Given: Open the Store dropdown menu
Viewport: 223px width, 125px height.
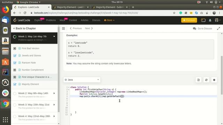Looking at the screenshot, I should pyautogui.click(x=109, y=20).
